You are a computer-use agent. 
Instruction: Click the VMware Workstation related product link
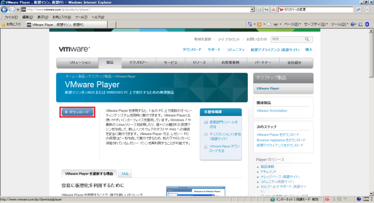[272, 111]
